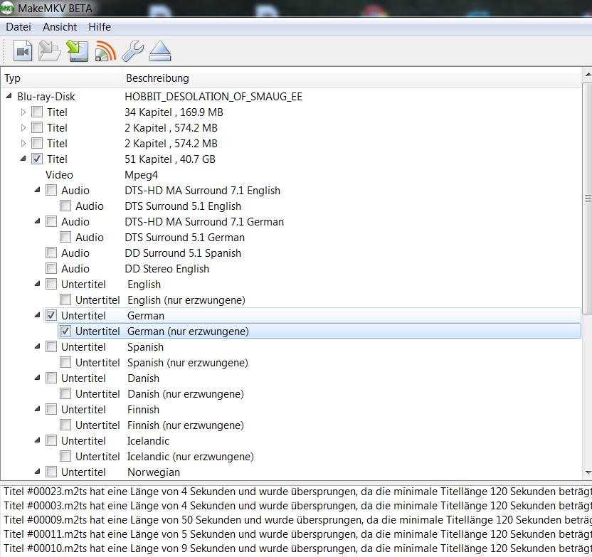Collapse the Spanish subtitle node
The width and height of the screenshot is (592, 557).
pyautogui.click(x=38, y=346)
